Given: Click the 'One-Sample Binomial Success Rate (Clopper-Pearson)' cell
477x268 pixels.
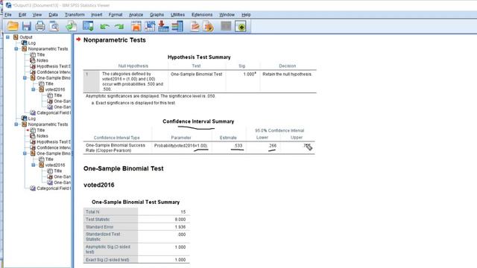Looking at the screenshot, I should (x=116, y=147).
